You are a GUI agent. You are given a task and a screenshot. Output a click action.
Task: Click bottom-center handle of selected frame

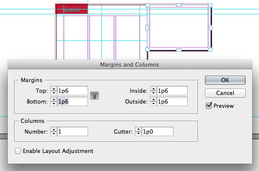tap(179, 50)
